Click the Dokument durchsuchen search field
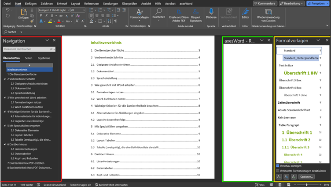Viewport: 331px width, 187px height. 29,49
